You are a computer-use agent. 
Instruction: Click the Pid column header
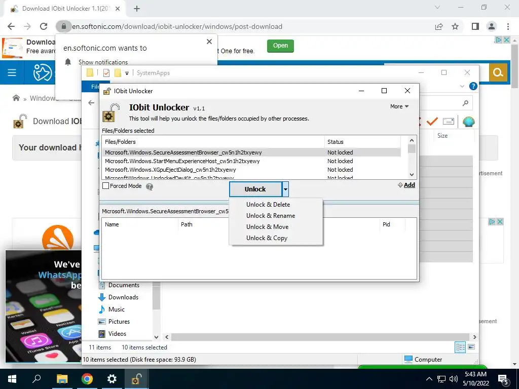[x=392, y=224]
